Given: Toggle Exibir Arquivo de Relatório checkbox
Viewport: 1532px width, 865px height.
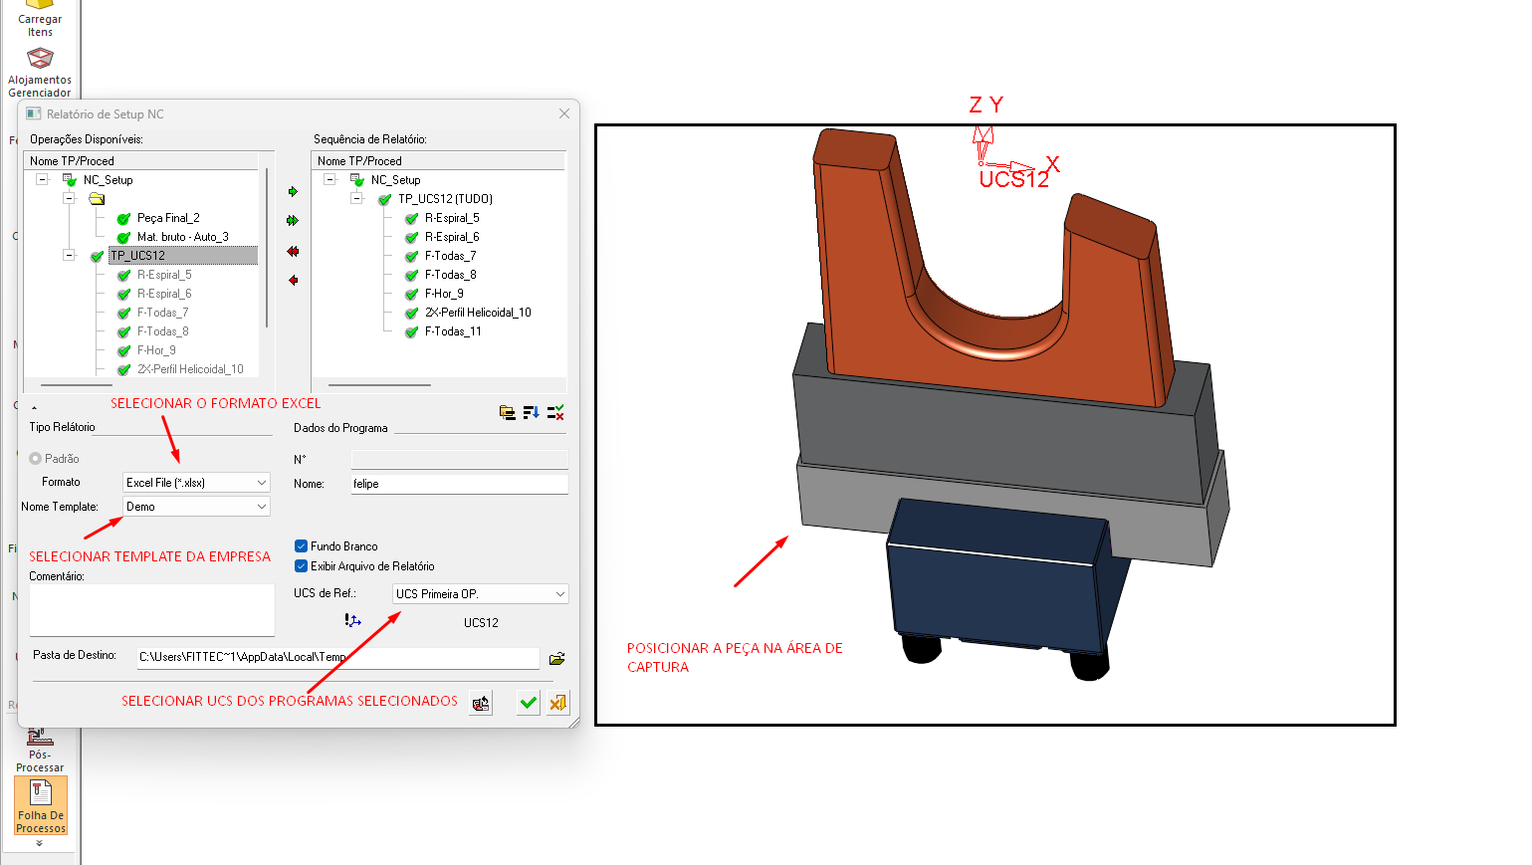Looking at the screenshot, I should tap(301, 565).
